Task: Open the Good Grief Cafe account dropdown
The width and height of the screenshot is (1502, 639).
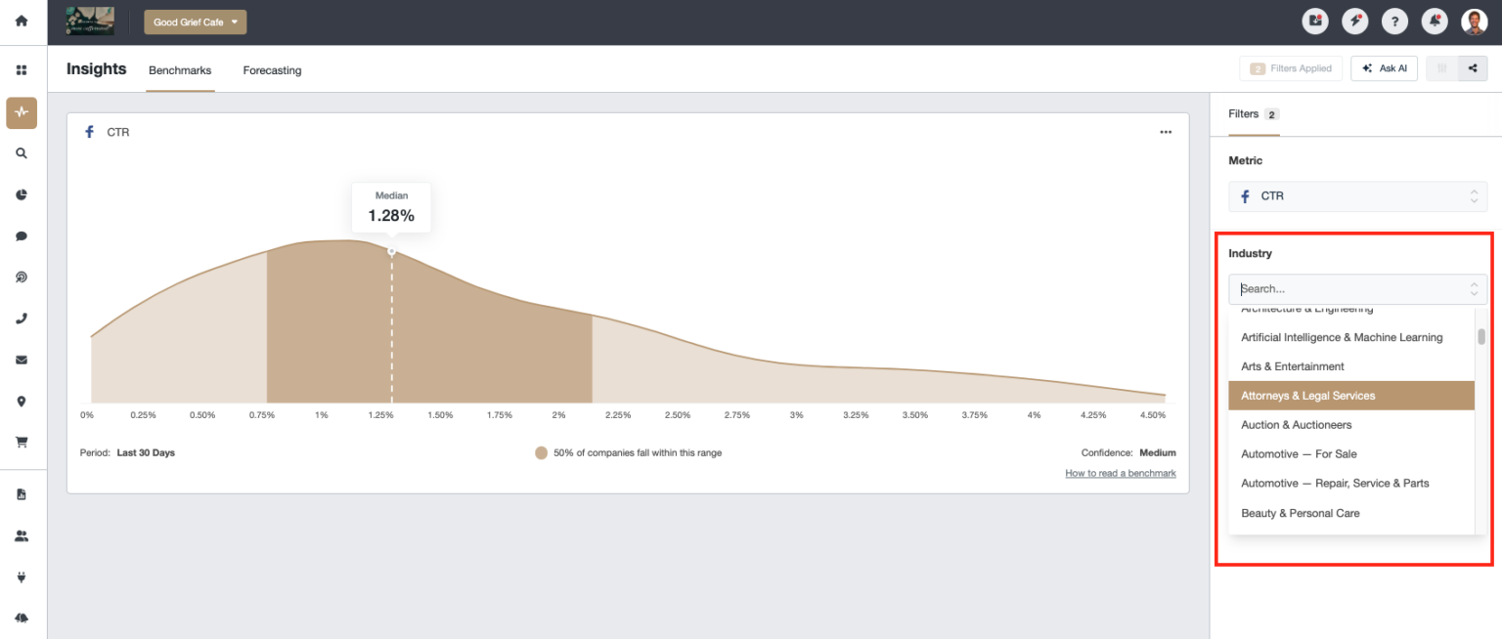Action: [195, 21]
